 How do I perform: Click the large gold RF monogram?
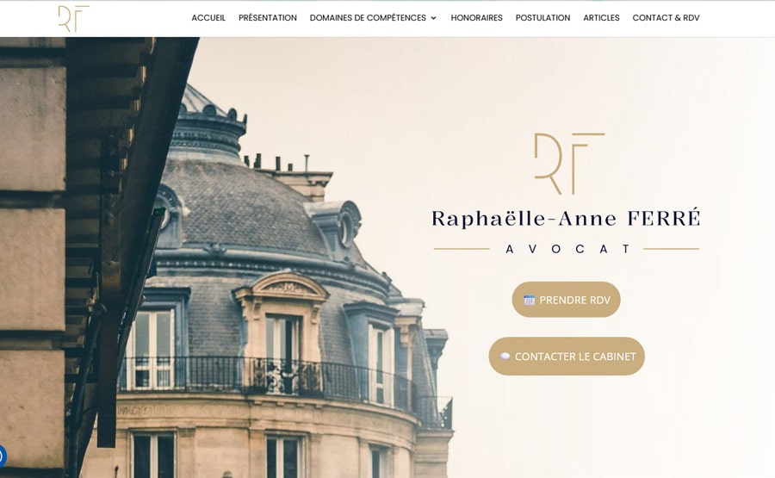pyautogui.click(x=569, y=163)
